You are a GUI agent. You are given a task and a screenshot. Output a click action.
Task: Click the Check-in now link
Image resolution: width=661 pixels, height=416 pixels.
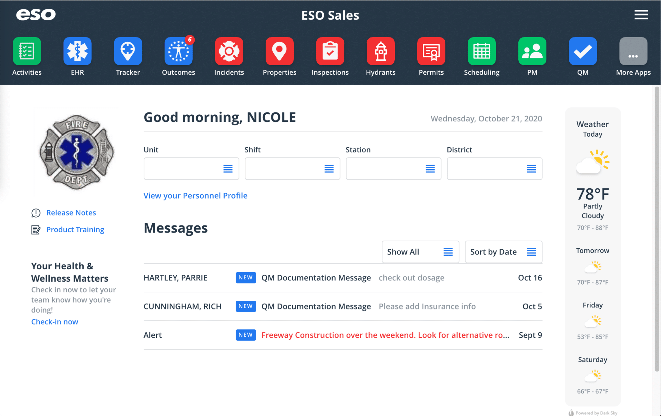click(55, 322)
